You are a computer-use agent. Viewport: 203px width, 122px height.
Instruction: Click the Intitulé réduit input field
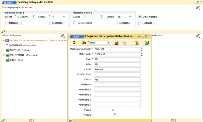click(x=117, y=74)
